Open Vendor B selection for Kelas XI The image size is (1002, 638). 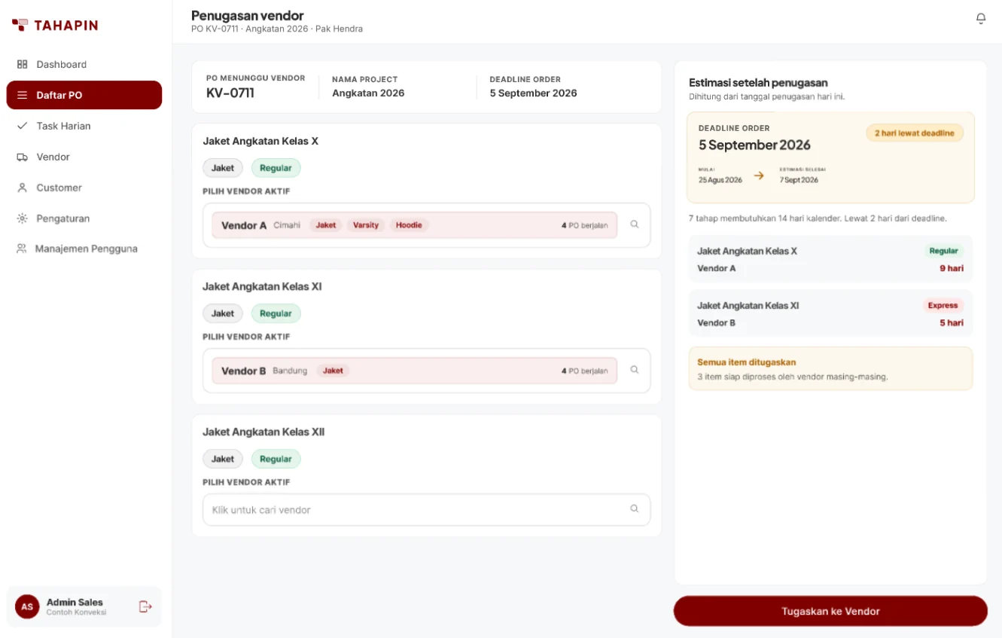(414, 371)
